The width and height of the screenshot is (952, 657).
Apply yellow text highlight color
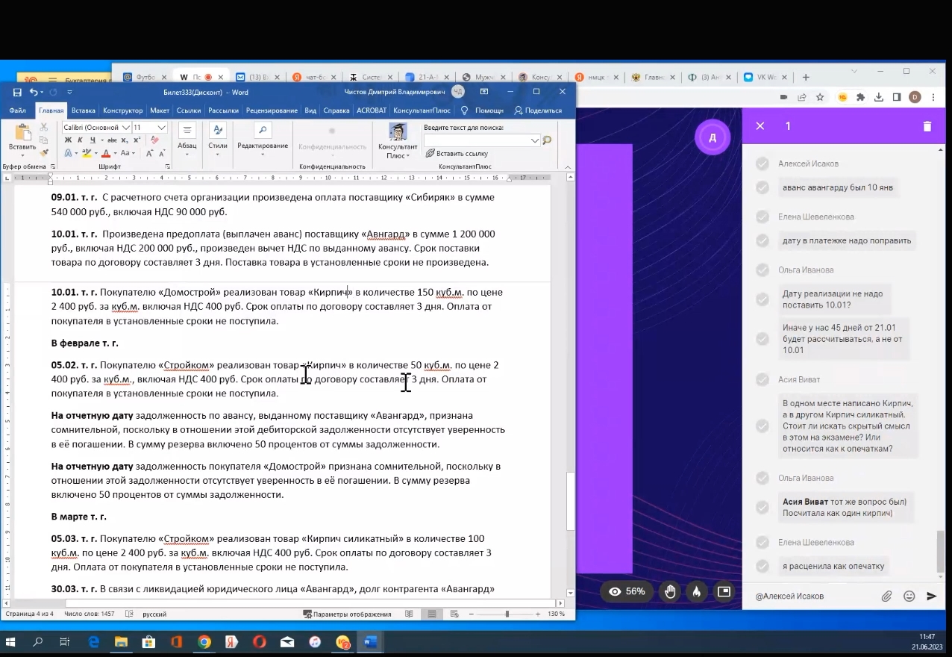(87, 153)
